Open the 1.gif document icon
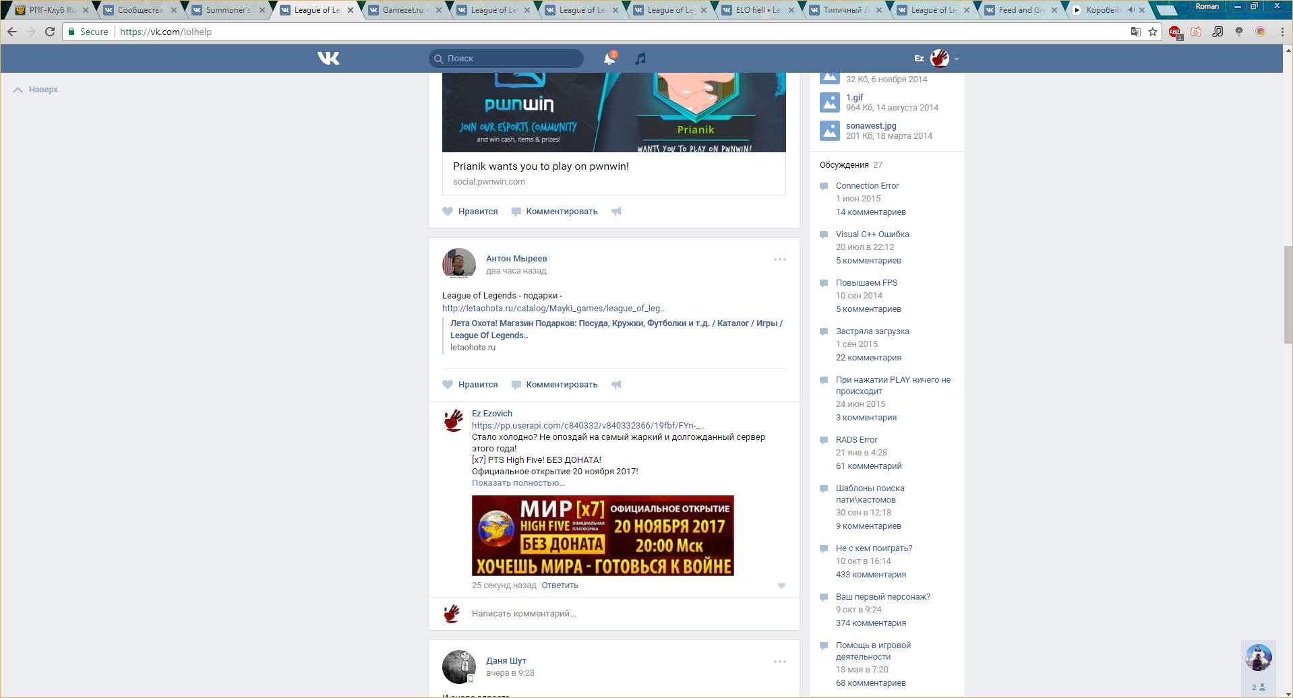Image resolution: width=1293 pixels, height=698 pixels. click(x=830, y=102)
